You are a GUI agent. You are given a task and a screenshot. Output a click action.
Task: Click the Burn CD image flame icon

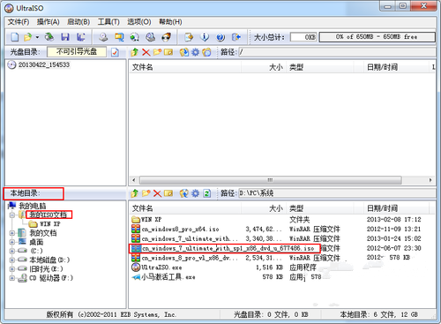pyautogui.click(x=166, y=37)
